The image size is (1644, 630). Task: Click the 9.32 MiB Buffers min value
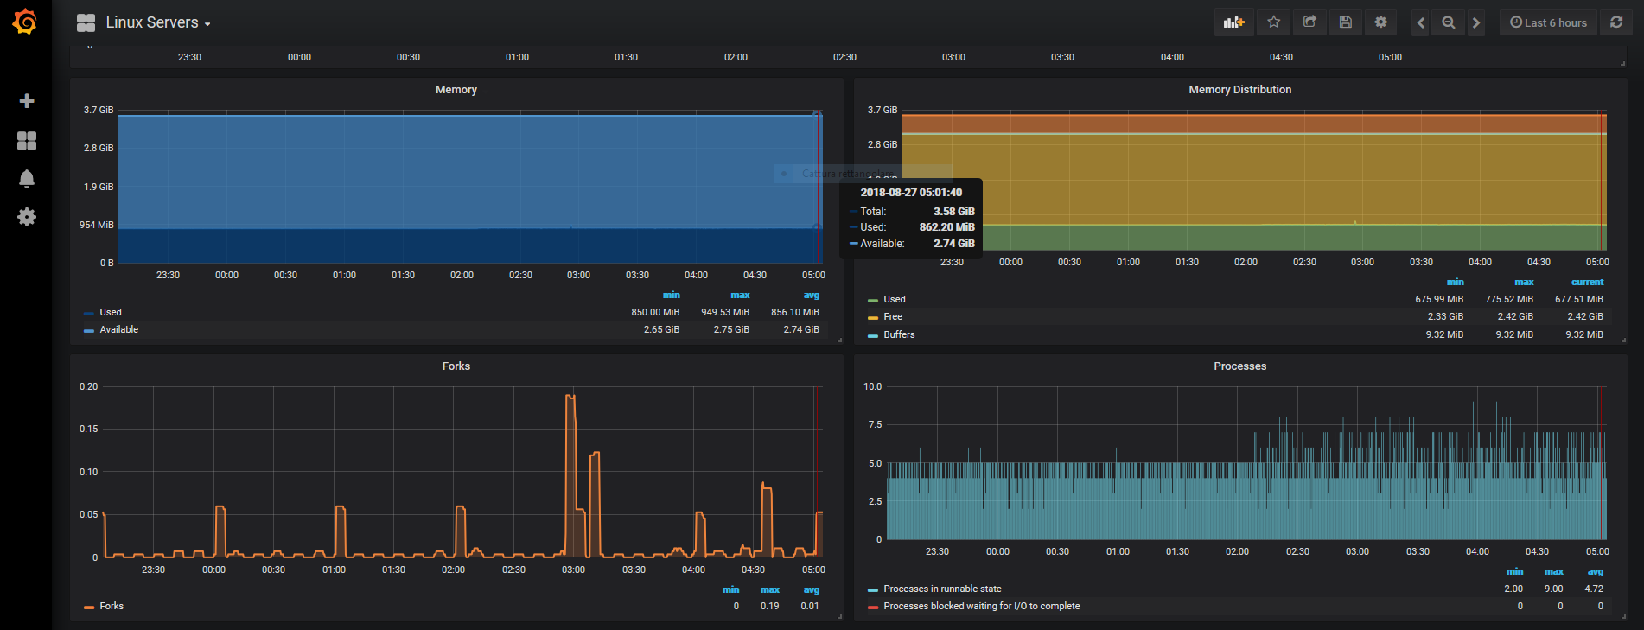point(1444,334)
